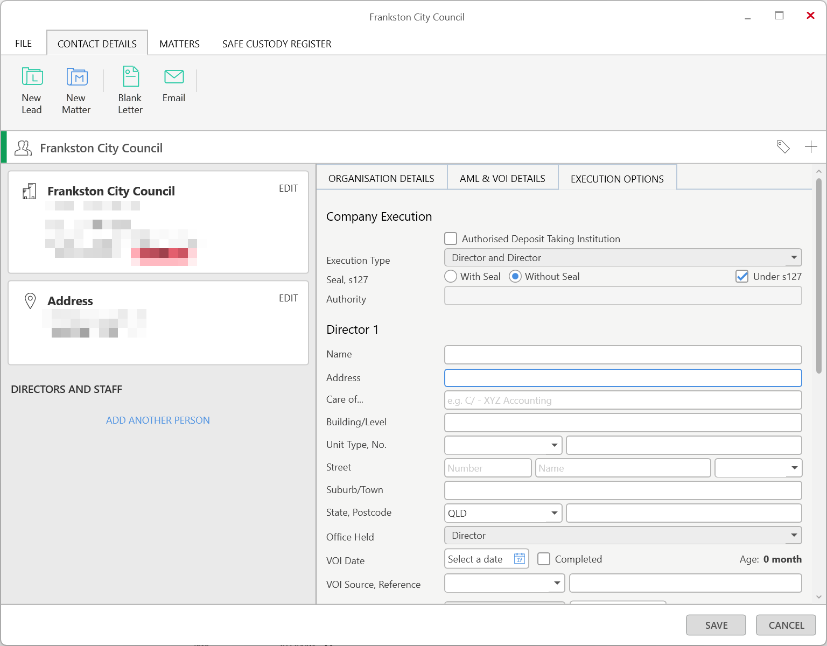Image resolution: width=827 pixels, height=646 pixels.
Task: Select the With Seal radio button
Action: pos(451,277)
